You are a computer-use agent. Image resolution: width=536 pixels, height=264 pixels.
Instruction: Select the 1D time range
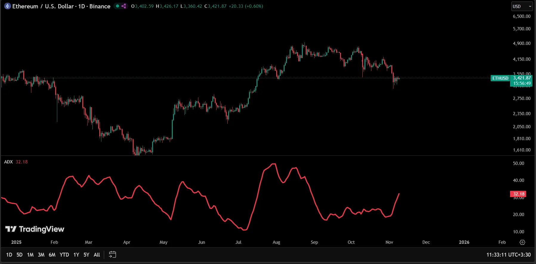(9, 255)
